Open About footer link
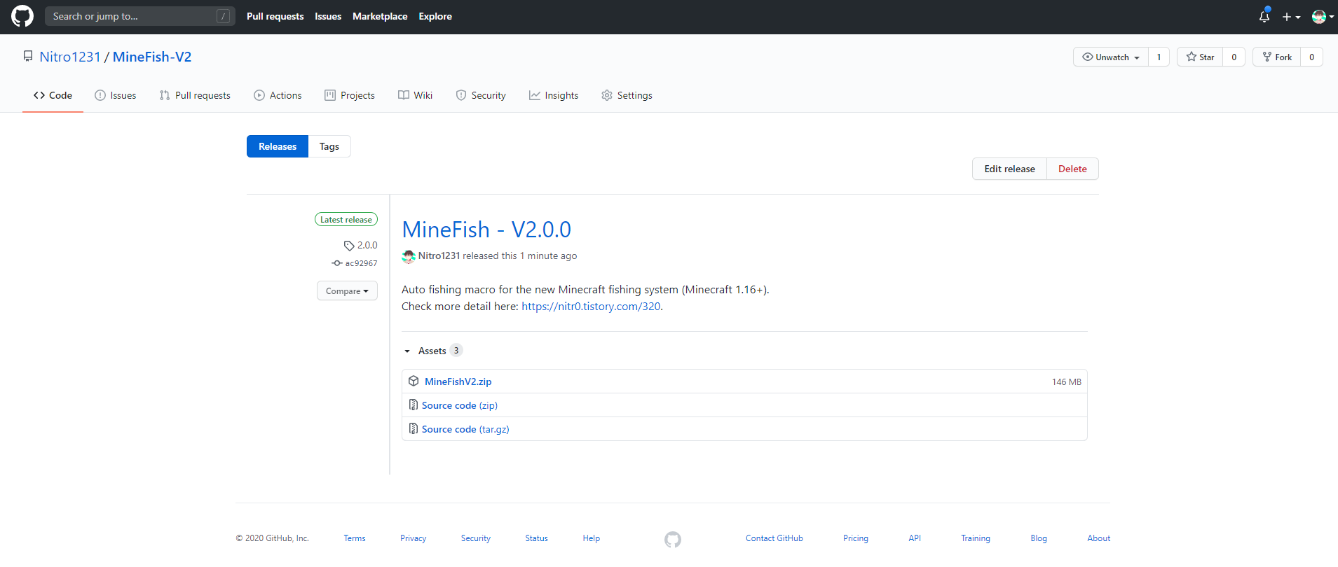Screen dimensions: 1338x567 tap(1099, 538)
